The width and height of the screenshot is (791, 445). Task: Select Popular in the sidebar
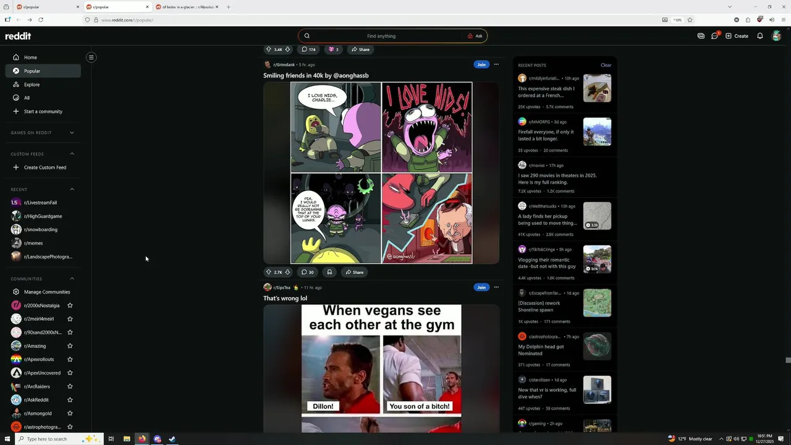click(43, 71)
